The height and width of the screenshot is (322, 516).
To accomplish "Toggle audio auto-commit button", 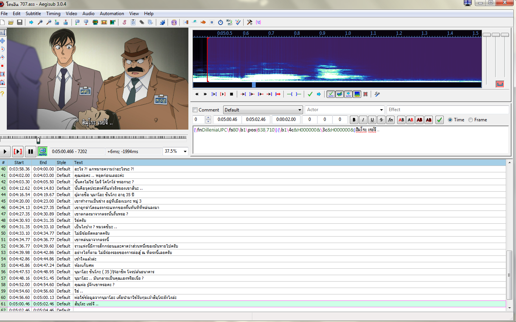I will (x=331, y=94).
